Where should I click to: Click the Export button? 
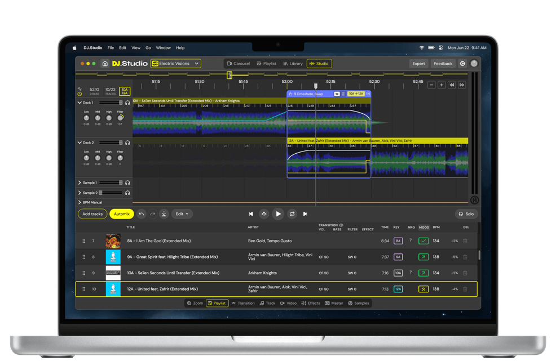pyautogui.click(x=418, y=64)
